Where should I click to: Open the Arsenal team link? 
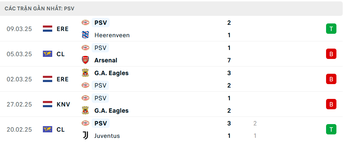click(x=105, y=60)
